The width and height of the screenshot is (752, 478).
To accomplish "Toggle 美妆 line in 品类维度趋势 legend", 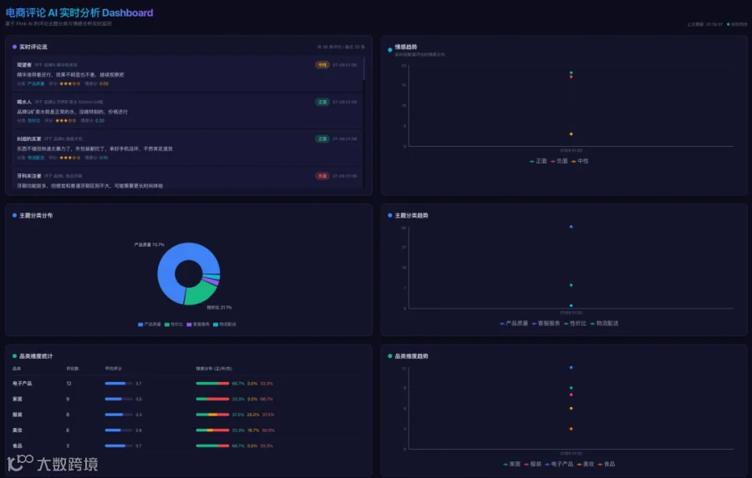I will pos(586,464).
